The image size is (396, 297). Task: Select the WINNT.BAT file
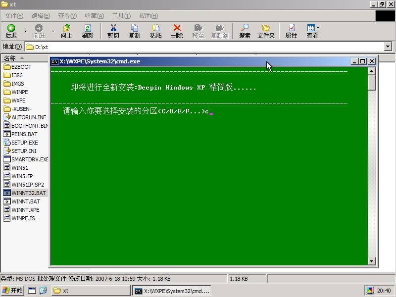[x=22, y=201]
